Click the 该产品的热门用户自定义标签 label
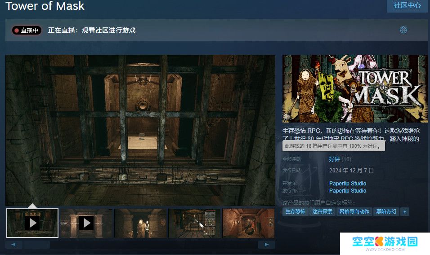 [318, 203]
